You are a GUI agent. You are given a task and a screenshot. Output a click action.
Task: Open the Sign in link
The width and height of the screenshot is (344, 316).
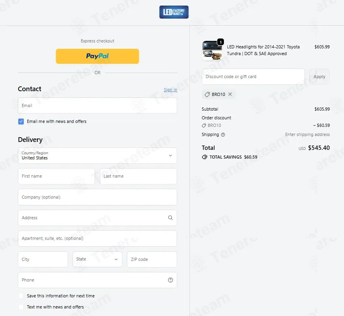(170, 90)
